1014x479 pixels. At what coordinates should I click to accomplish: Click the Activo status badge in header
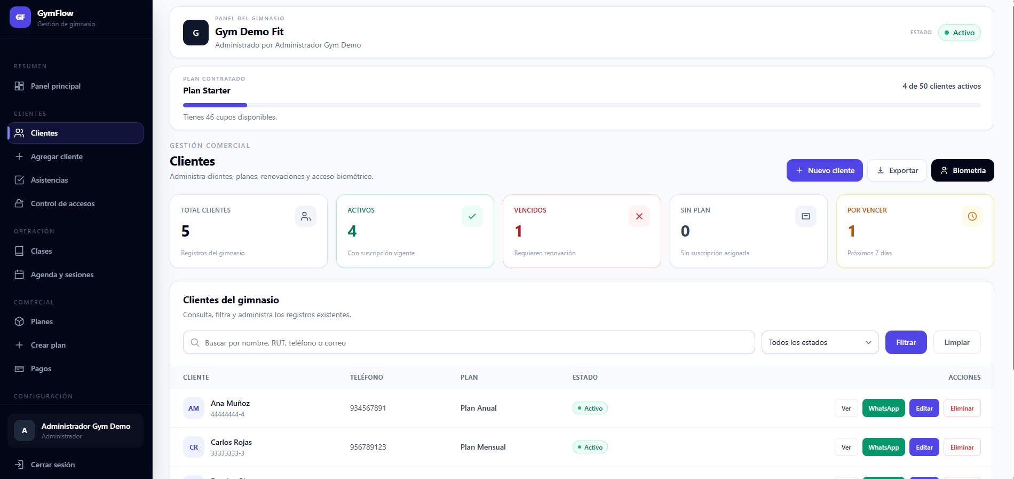pyautogui.click(x=960, y=33)
